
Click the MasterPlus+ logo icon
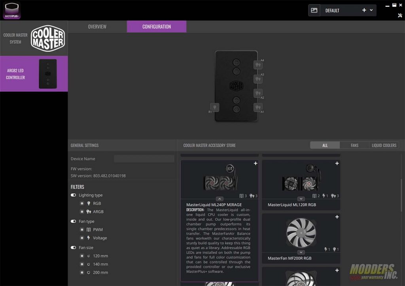pyautogui.click(x=11, y=11)
